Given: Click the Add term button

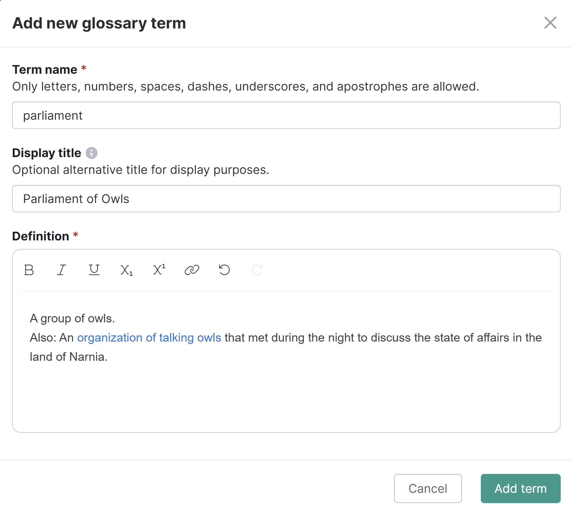Looking at the screenshot, I should point(520,489).
